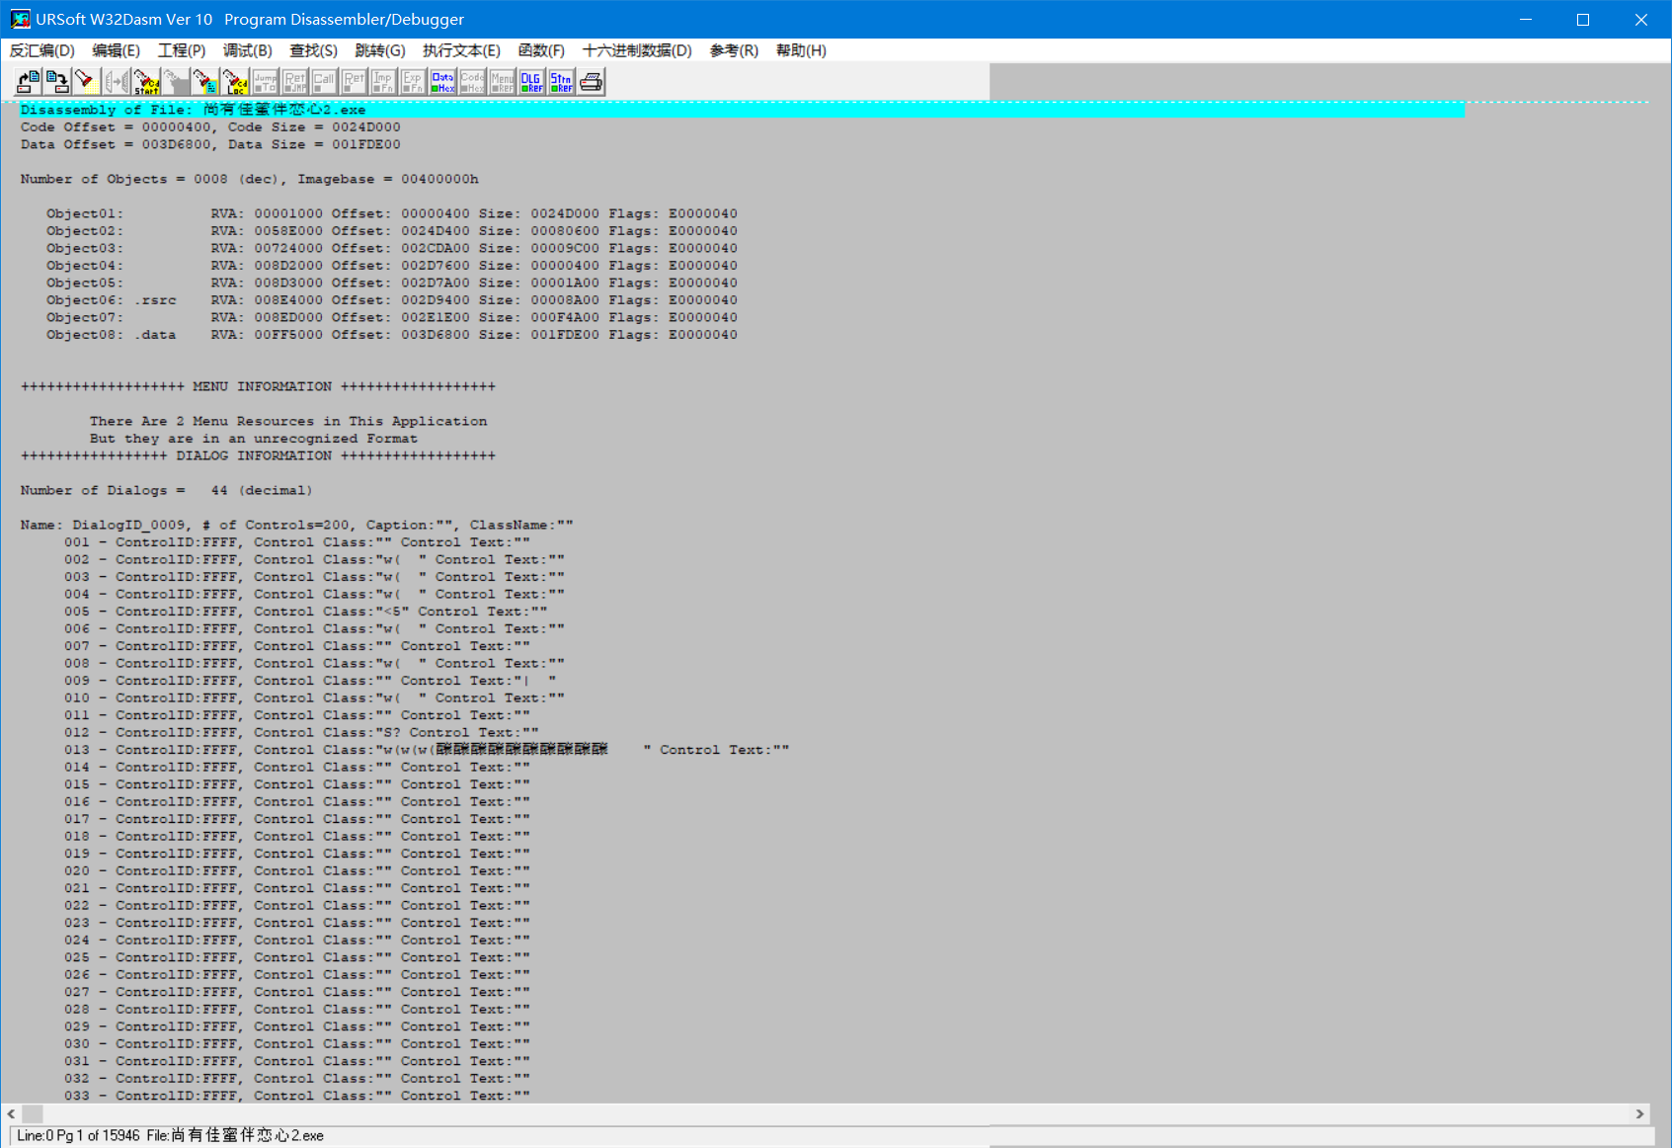Screen dimensions: 1672x1148
Task: Click the Object08 .data section row
Action: [391, 335]
